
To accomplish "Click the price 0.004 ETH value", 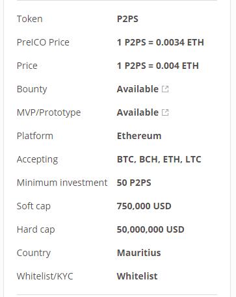I will 158,66.
